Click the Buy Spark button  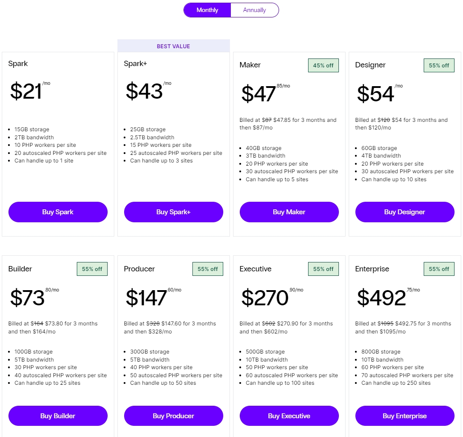(x=58, y=212)
